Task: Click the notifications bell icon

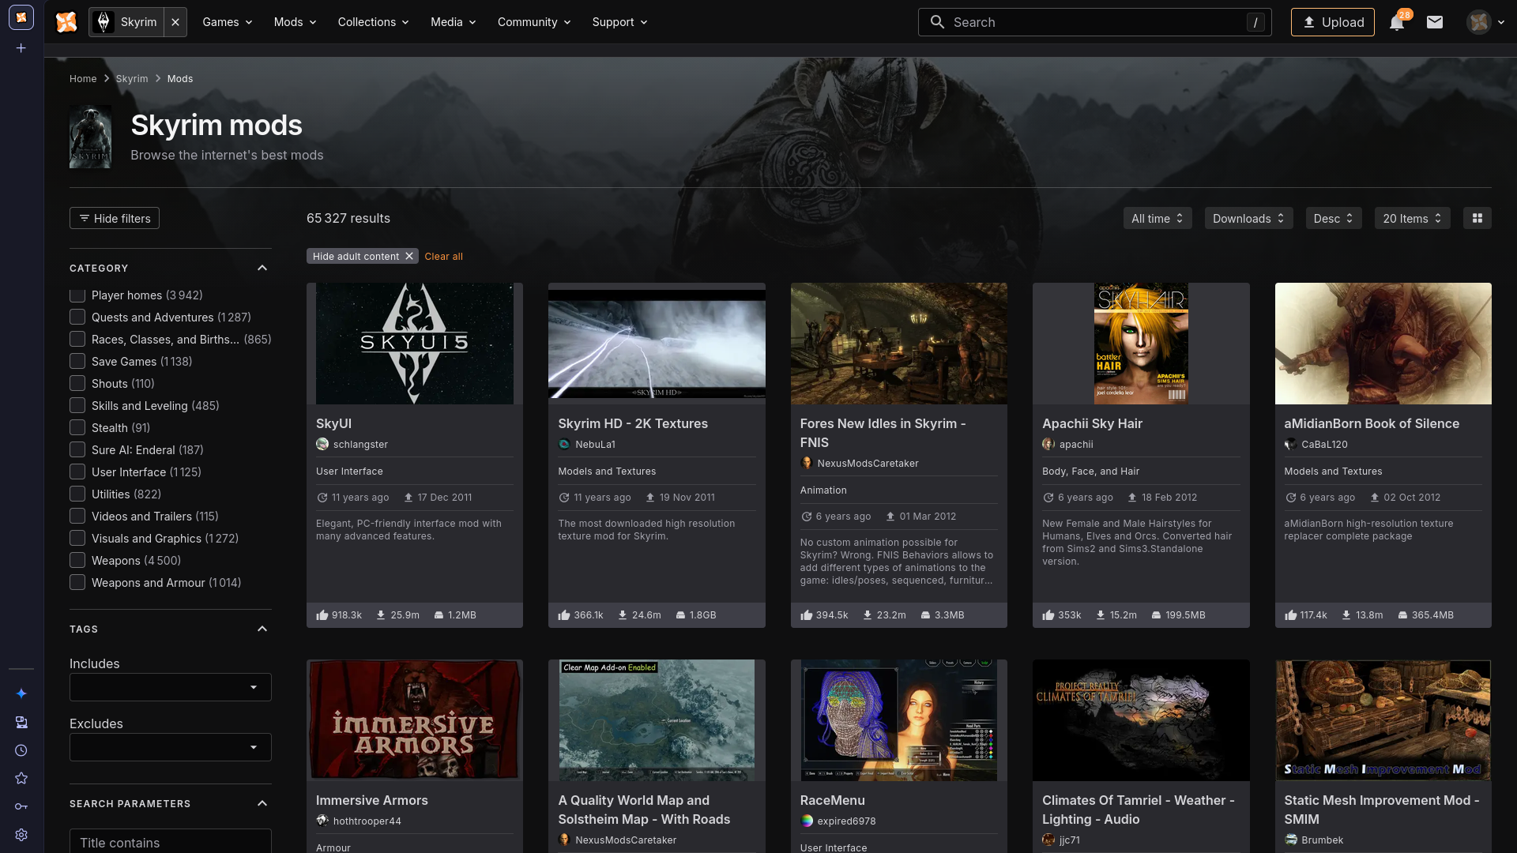Action: (1397, 22)
